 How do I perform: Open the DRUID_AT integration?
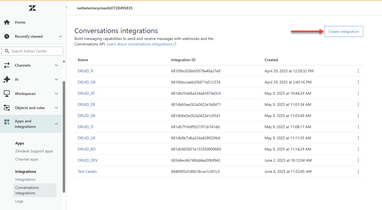pos(86,93)
